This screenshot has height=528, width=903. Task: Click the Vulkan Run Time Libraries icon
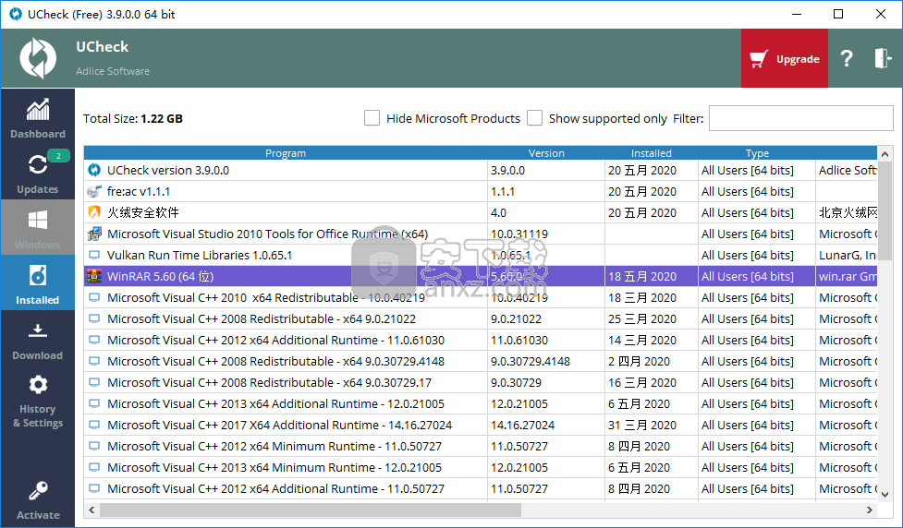94,255
